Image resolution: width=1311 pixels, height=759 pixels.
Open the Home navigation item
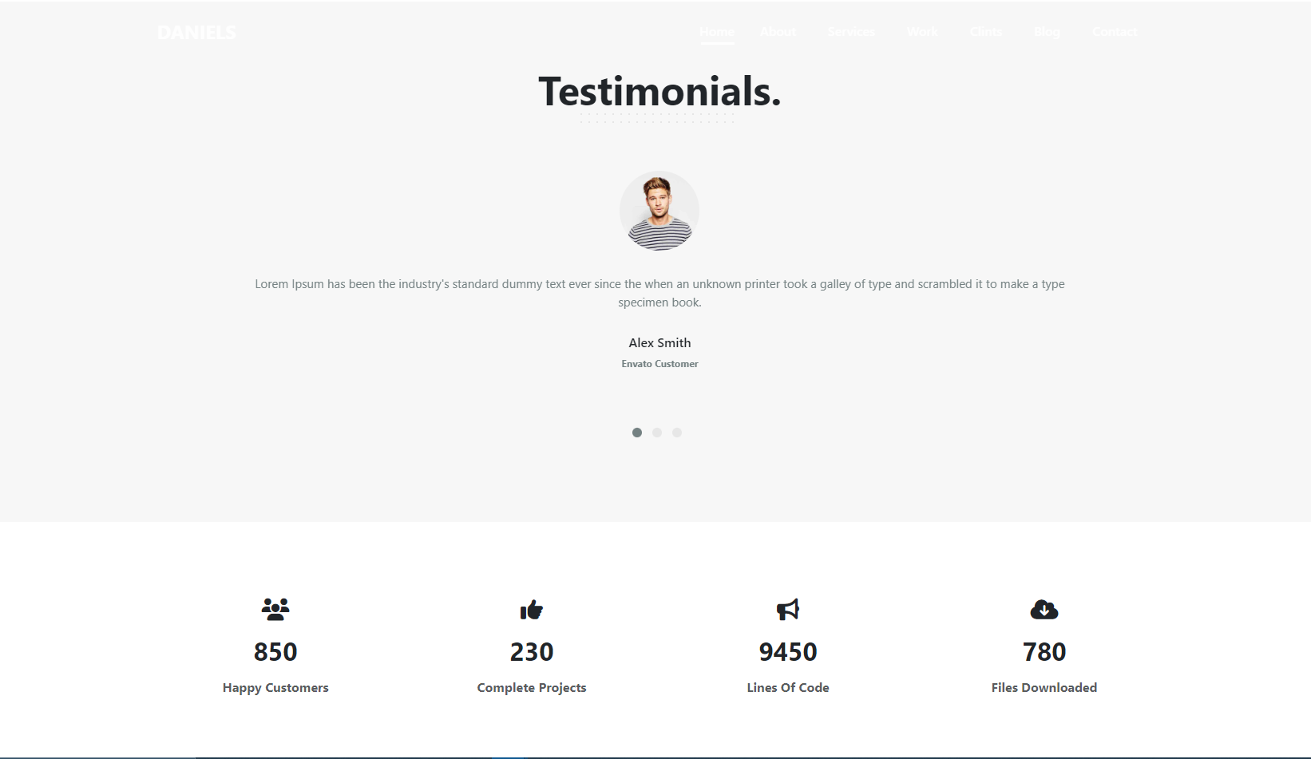(x=716, y=31)
